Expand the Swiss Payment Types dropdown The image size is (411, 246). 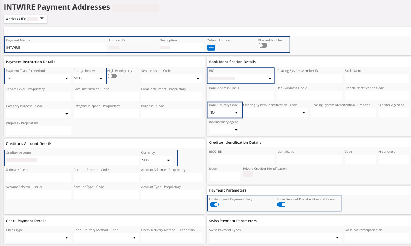pos(337,237)
